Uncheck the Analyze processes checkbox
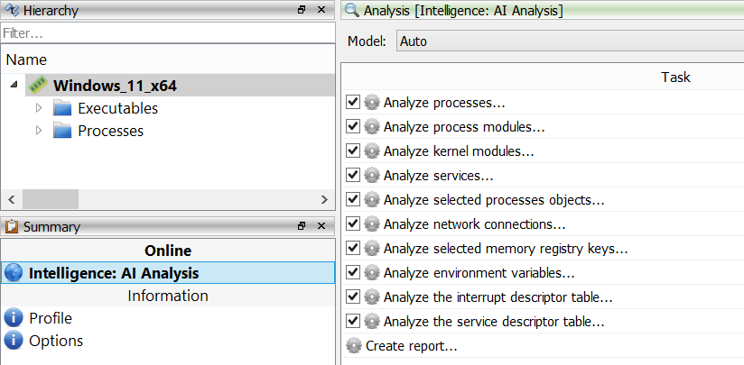This screenshot has height=365, width=744. (x=353, y=103)
